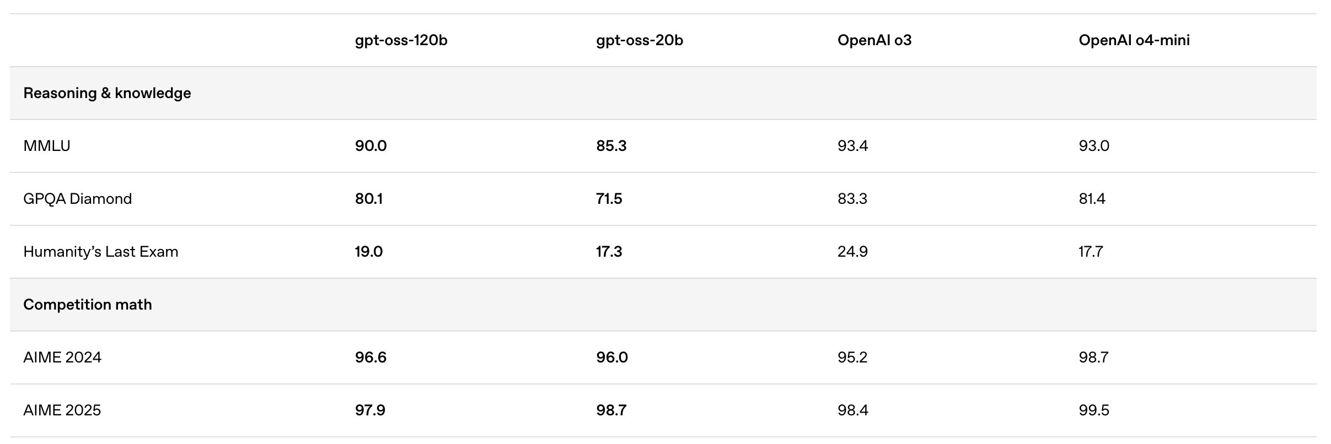Select the OpenAI o3 score 24.9

tap(852, 252)
